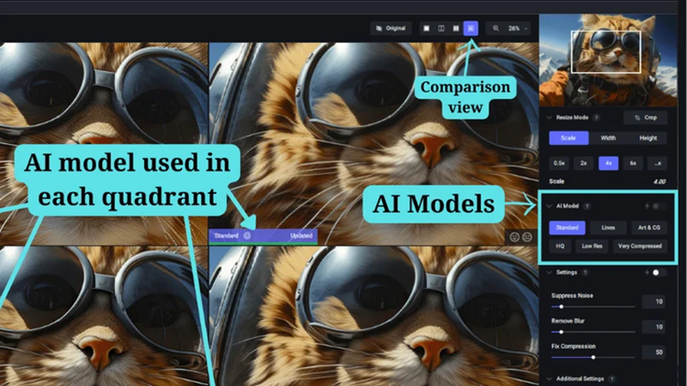The image size is (687, 386).
Task: Collapse the Settings section
Action: (550, 273)
